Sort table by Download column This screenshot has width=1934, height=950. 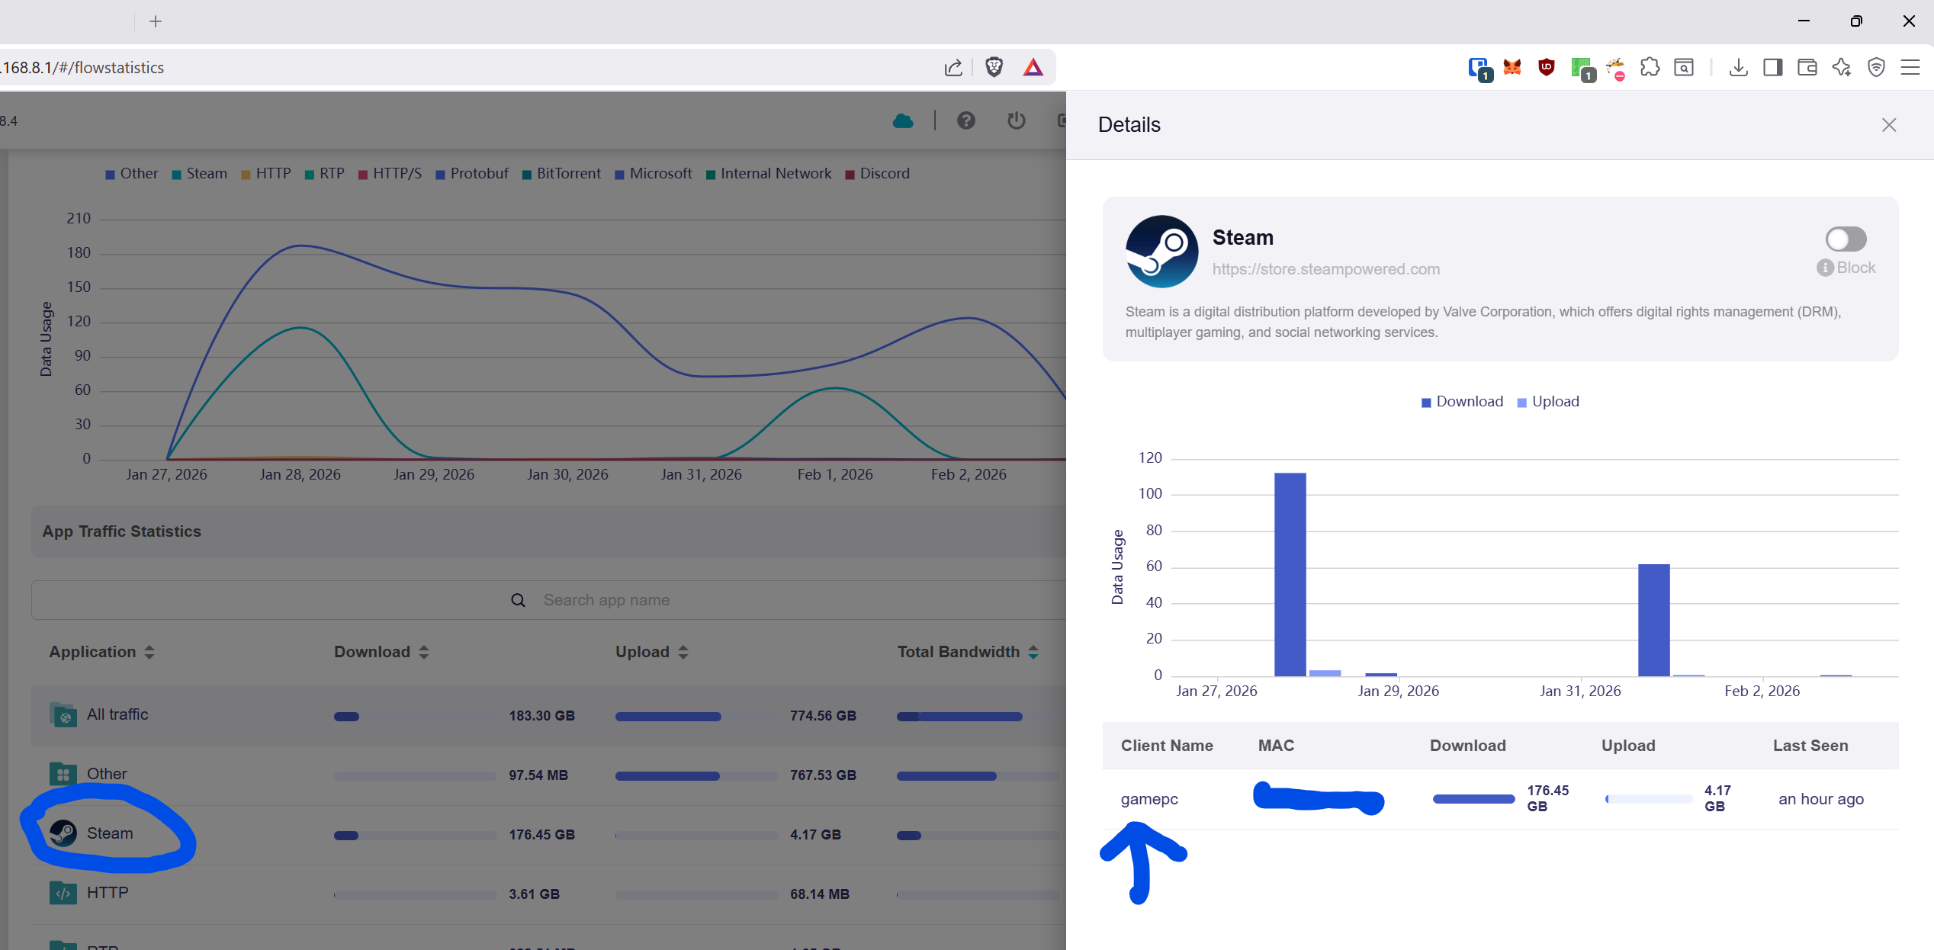[381, 652]
